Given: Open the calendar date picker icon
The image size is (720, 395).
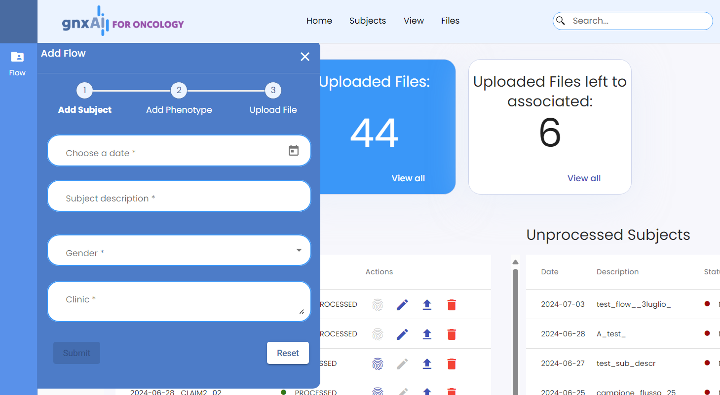Looking at the screenshot, I should [294, 151].
